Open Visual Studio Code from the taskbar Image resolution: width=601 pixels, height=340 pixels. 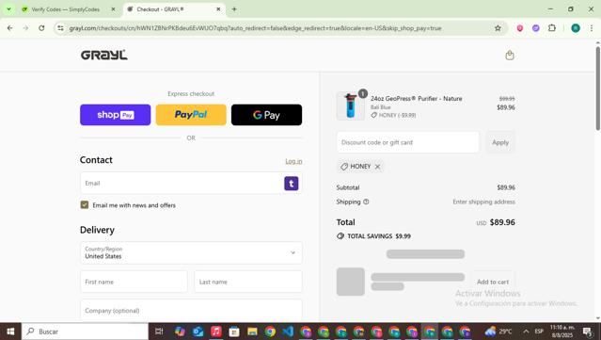click(x=288, y=332)
